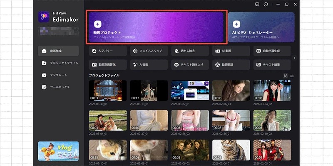
Task: Open the テキスト編集 tool
Action: coord(272,65)
